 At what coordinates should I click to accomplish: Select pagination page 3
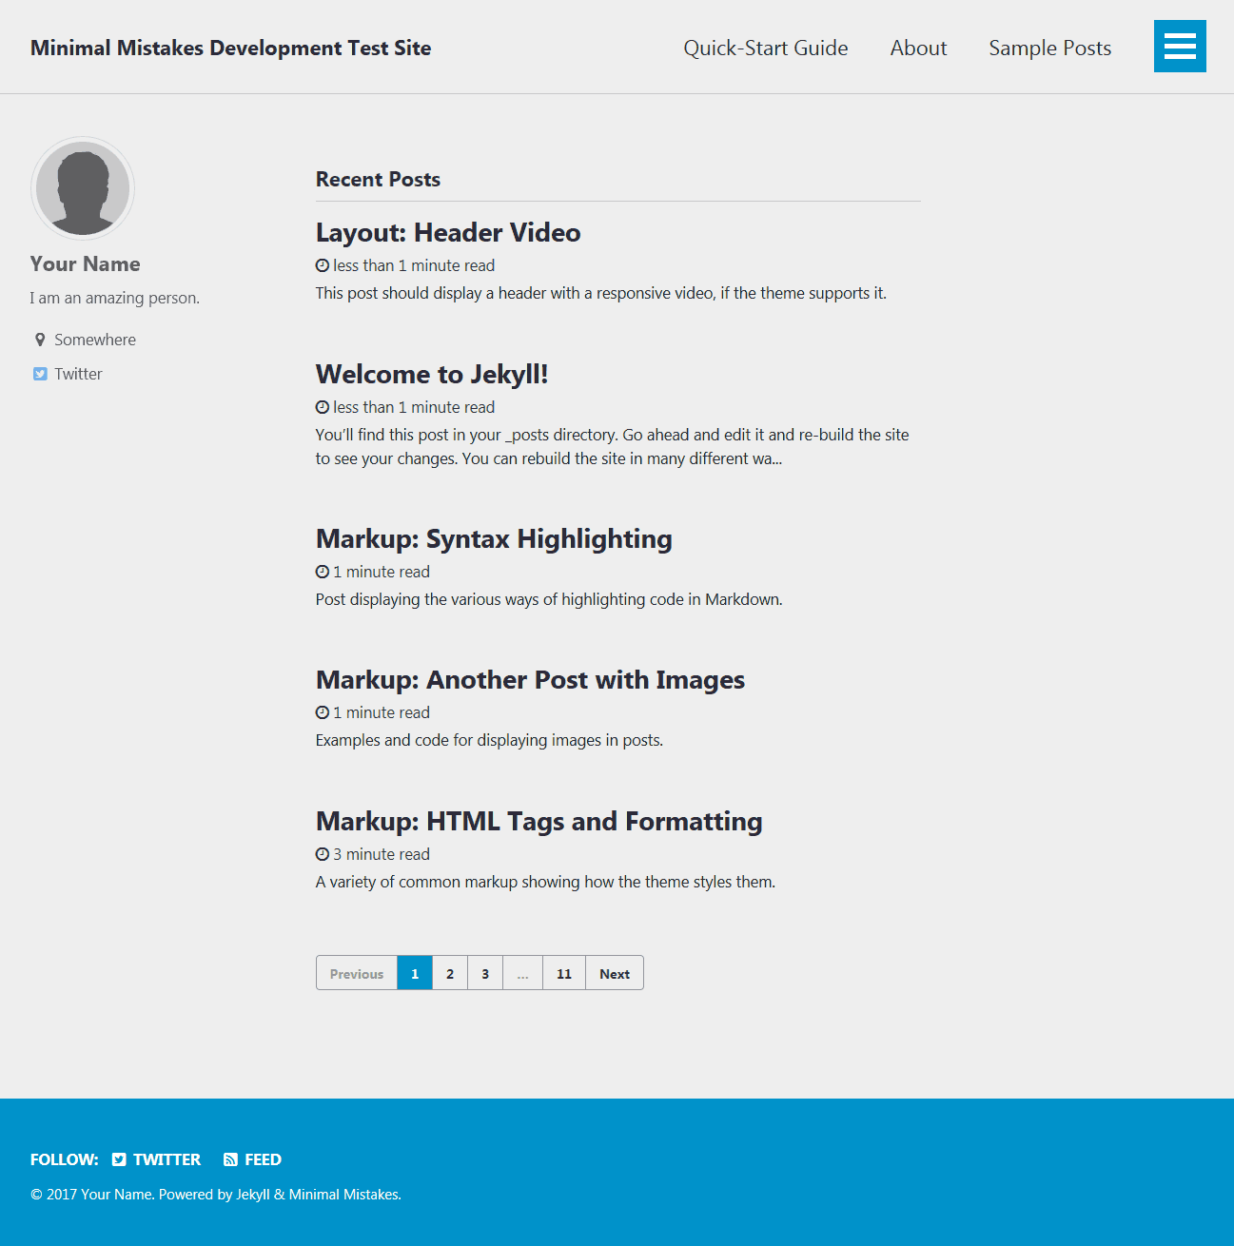[485, 973]
